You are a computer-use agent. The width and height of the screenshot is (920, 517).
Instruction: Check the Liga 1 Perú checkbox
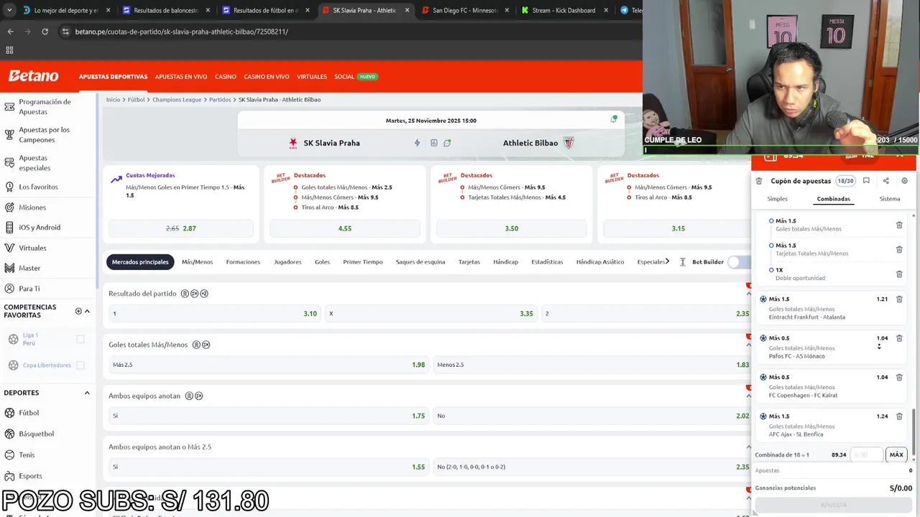[x=80, y=339]
